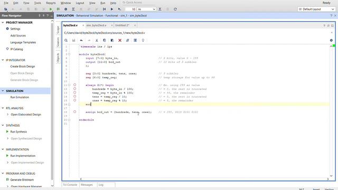Open Settings gear in main toolbar
338x190 pixels.
65,9
